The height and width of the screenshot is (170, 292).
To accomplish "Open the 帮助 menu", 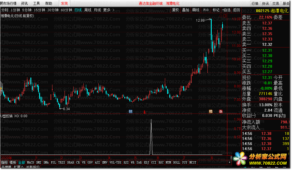I will [48, 3].
